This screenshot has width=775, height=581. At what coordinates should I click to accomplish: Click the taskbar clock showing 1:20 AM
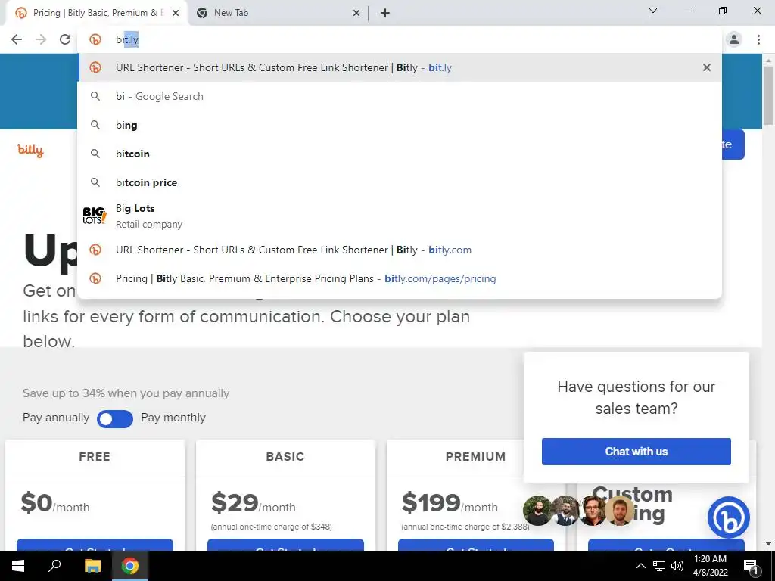(710, 566)
